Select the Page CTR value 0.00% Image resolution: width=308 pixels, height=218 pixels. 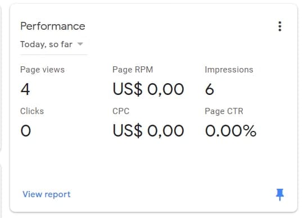(231, 131)
